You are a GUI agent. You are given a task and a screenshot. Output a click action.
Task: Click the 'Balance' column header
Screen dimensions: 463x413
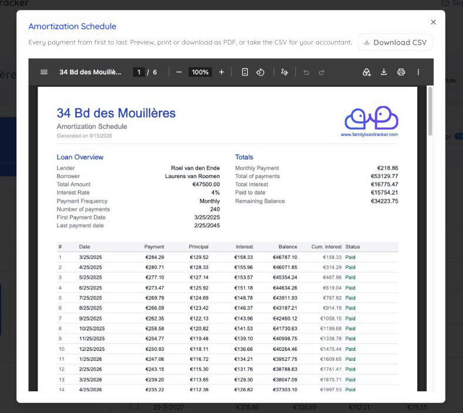pyautogui.click(x=288, y=247)
